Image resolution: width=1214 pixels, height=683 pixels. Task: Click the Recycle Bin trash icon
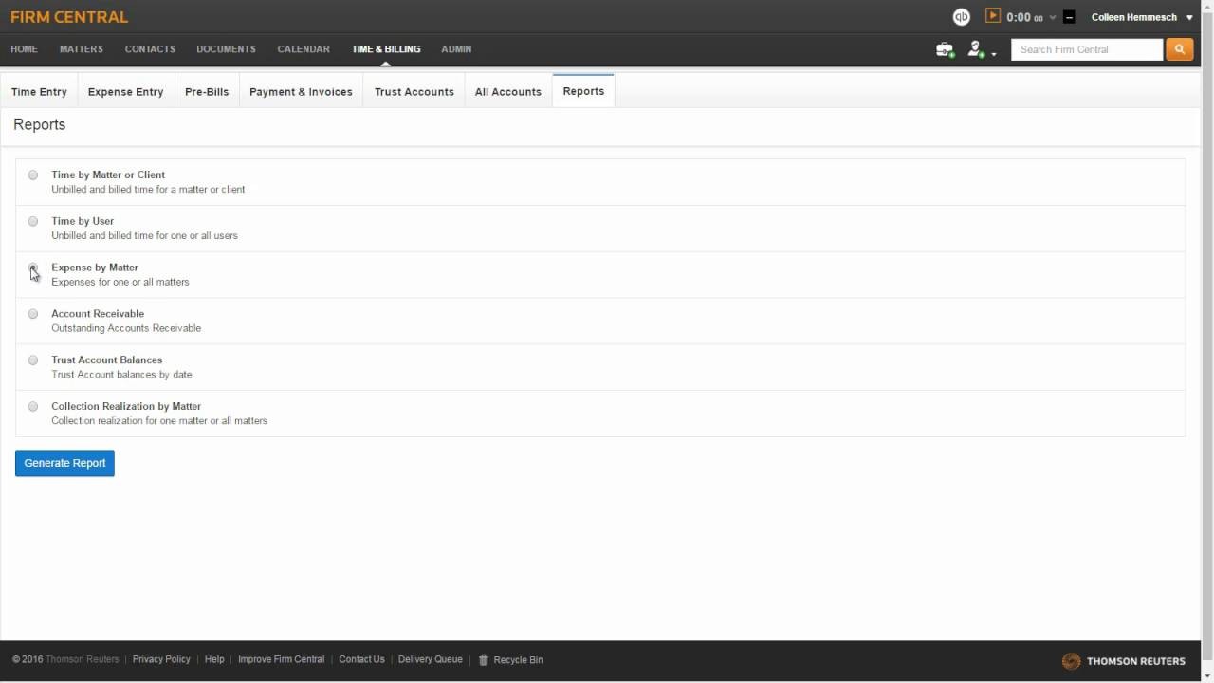click(484, 660)
